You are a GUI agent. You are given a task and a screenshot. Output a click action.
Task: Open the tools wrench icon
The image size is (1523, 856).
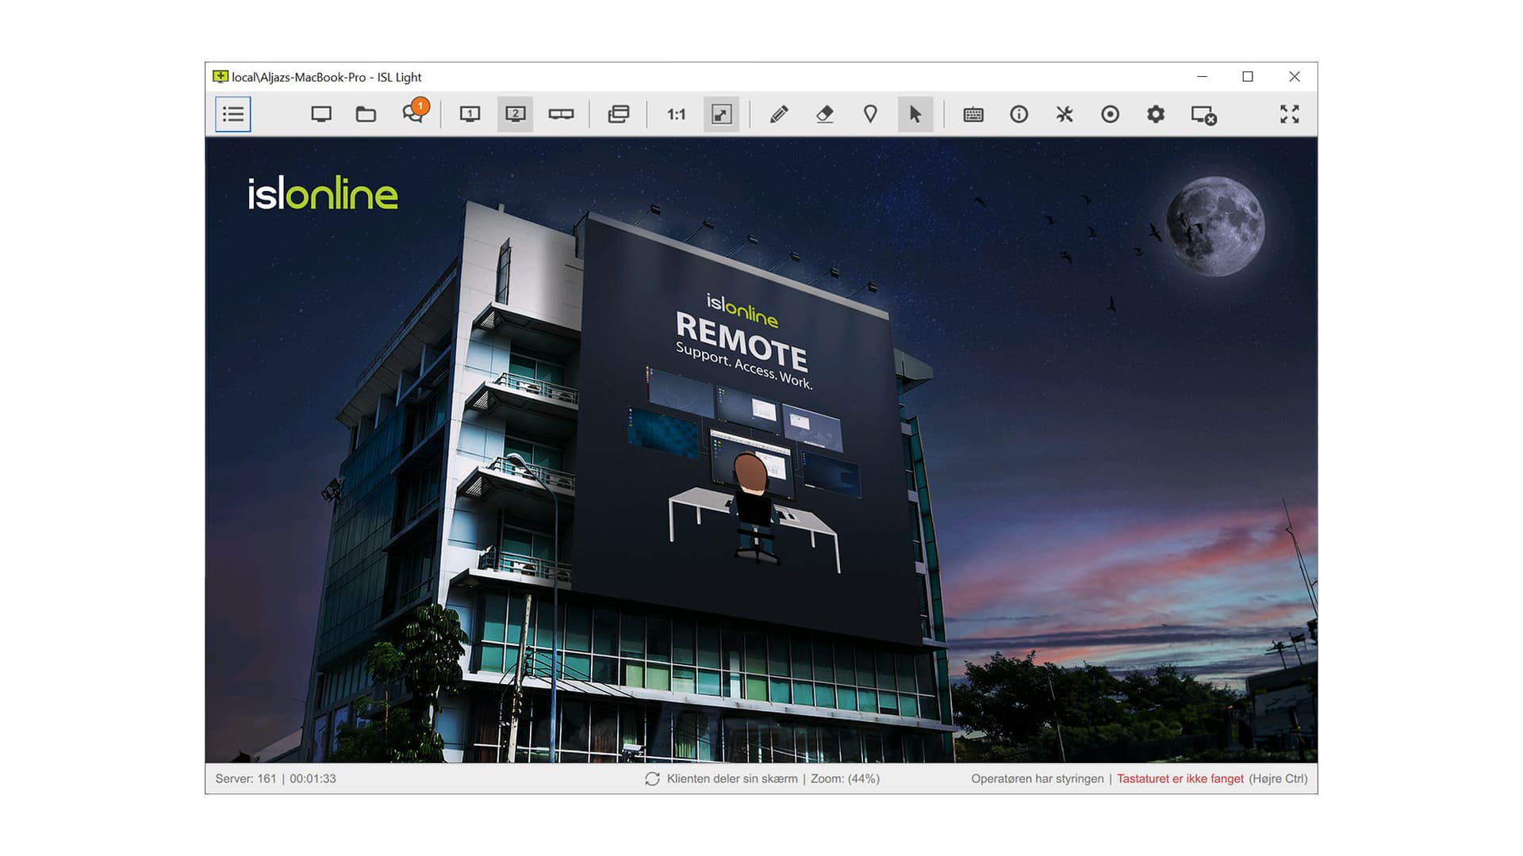click(x=1065, y=114)
